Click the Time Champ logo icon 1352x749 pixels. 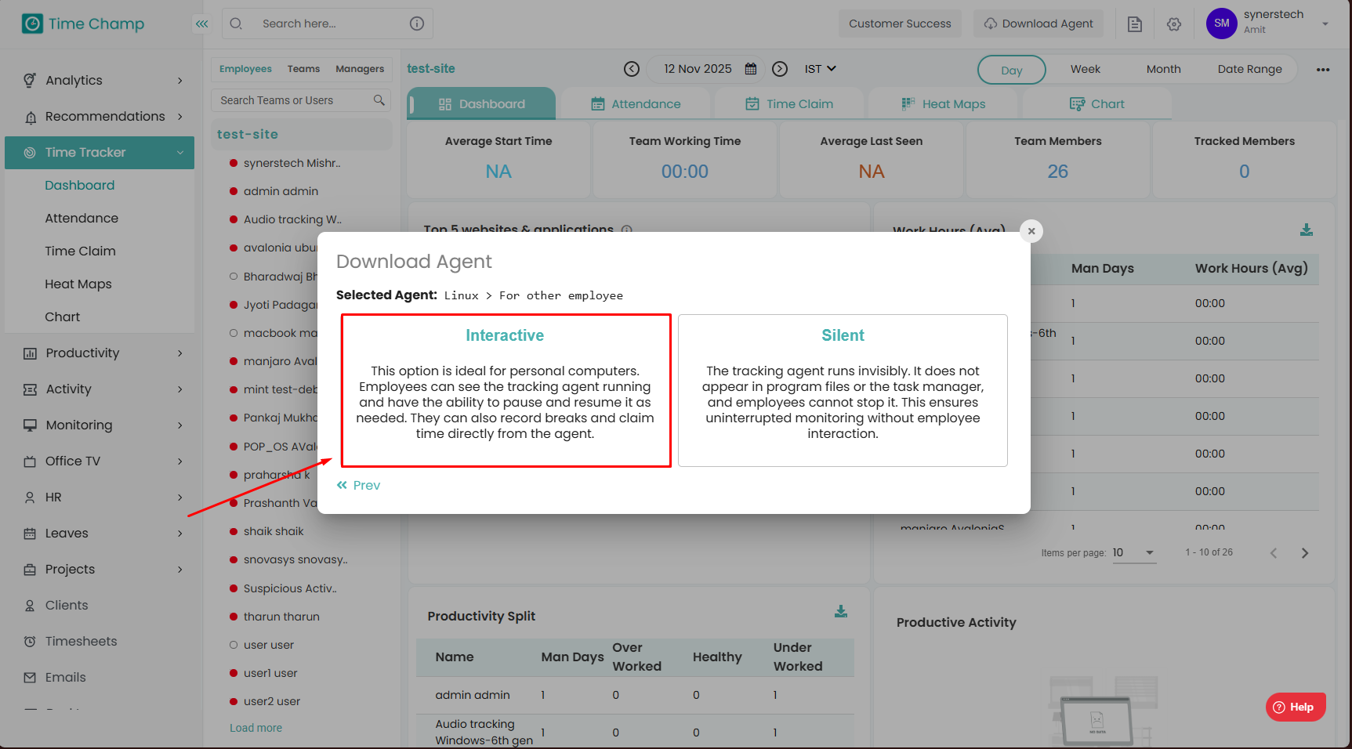pos(32,24)
